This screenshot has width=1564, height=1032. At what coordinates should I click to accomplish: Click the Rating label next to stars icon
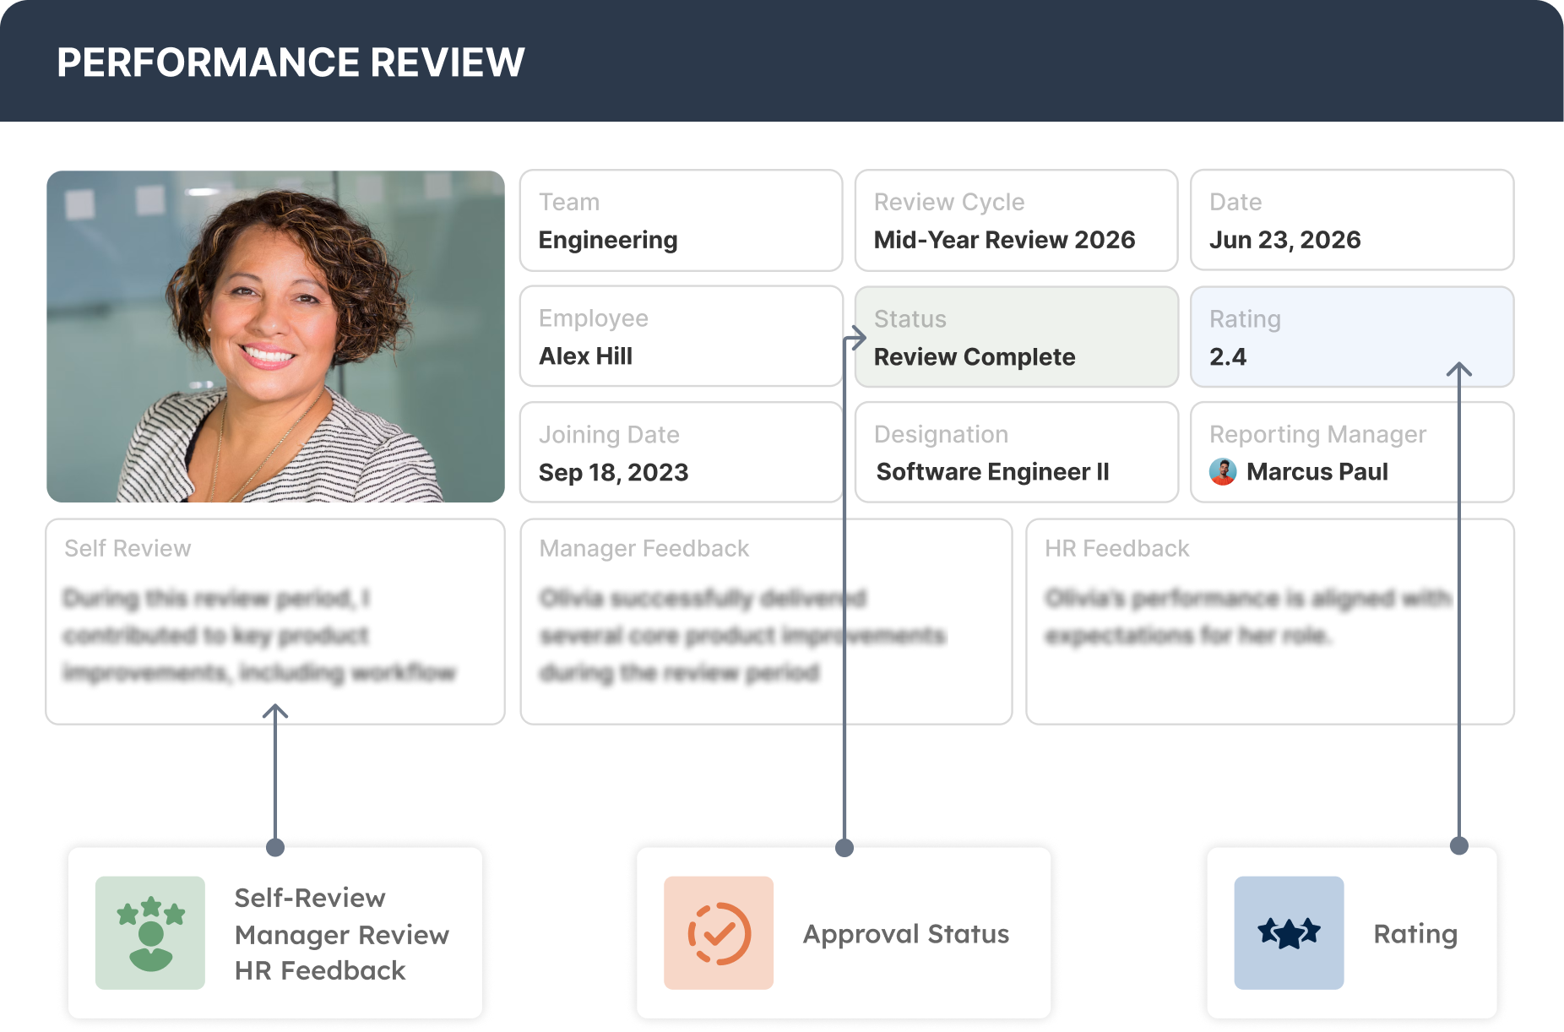coord(1415,934)
